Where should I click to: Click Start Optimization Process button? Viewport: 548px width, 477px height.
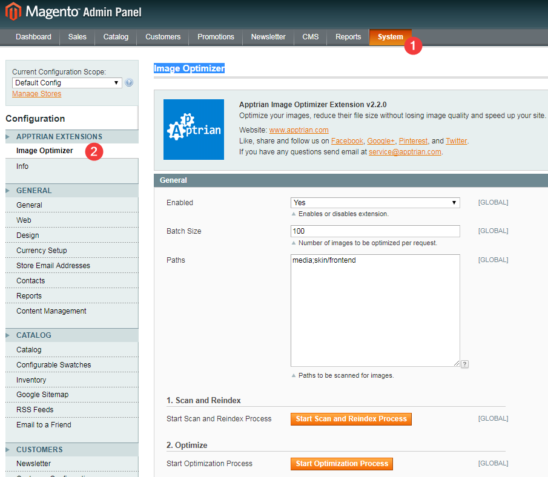(x=342, y=464)
